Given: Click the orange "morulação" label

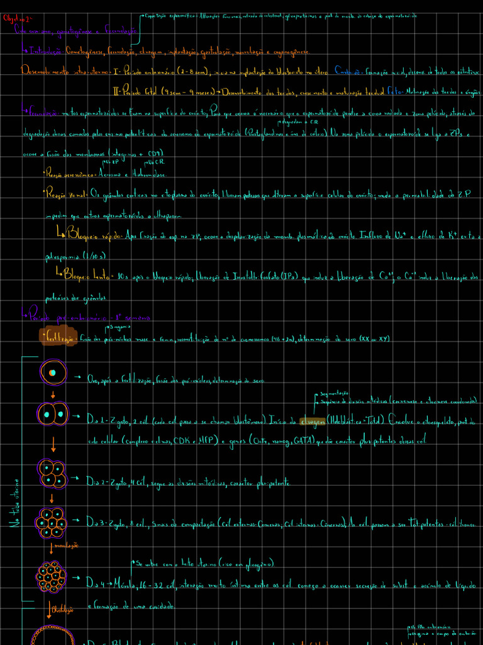Looking at the screenshot, I should 65,546.
